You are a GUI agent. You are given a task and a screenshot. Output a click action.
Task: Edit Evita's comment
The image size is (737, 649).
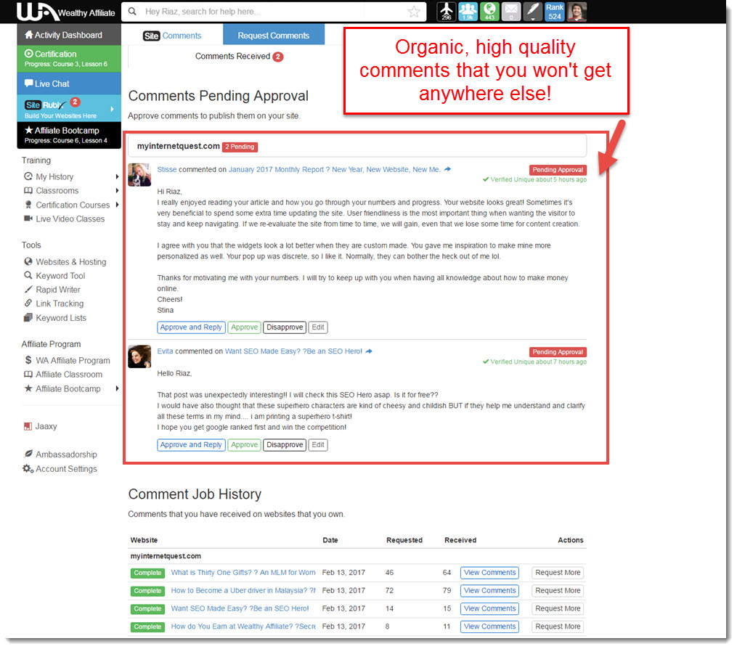(318, 444)
